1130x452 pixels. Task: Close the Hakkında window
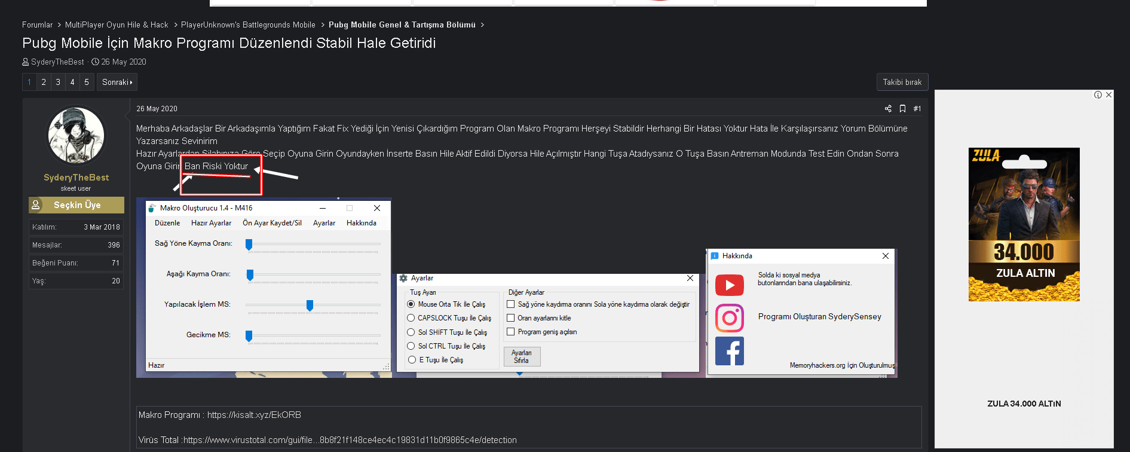click(886, 256)
